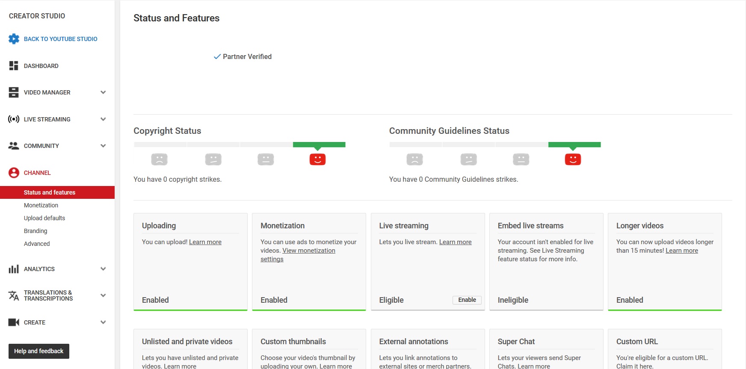
Task: Click the Enabled status in Monetization card
Action: [274, 300]
